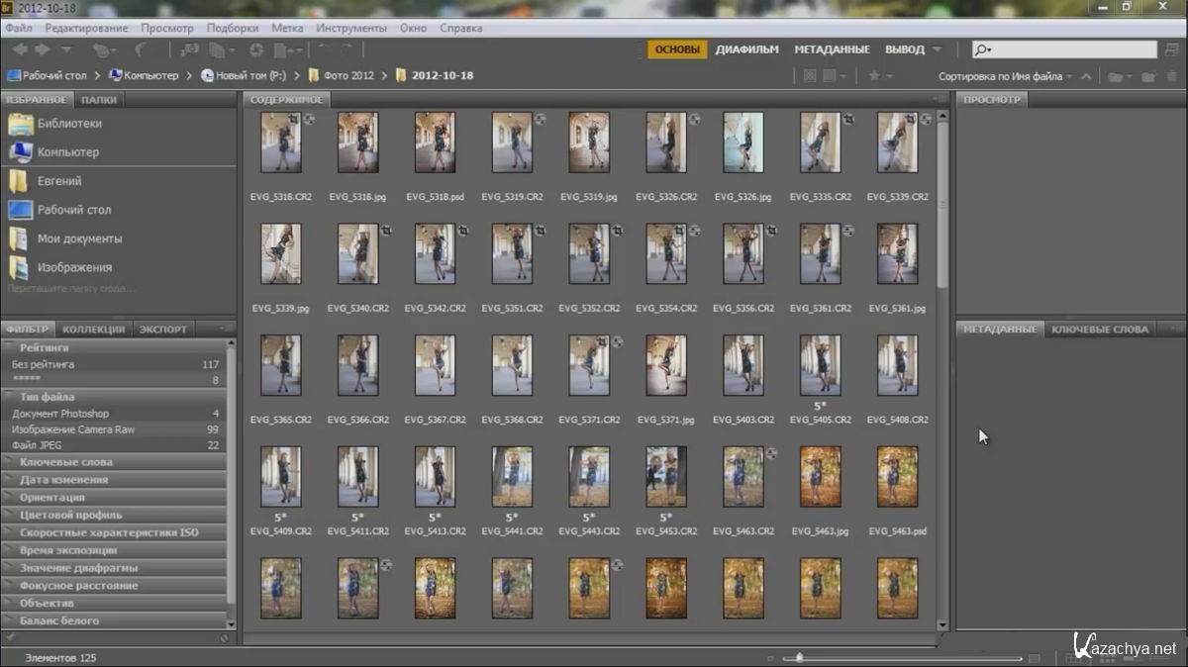Click the thumbnail size slider
The height and width of the screenshot is (667, 1188).
tap(799, 657)
